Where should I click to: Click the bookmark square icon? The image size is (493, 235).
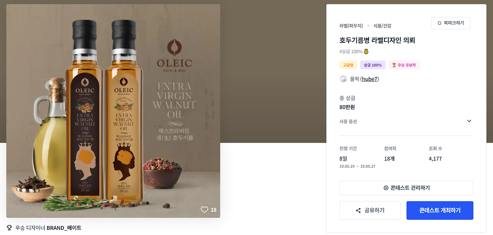pos(439,23)
